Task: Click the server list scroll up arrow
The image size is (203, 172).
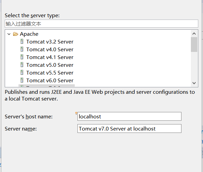Action: (x=194, y=34)
